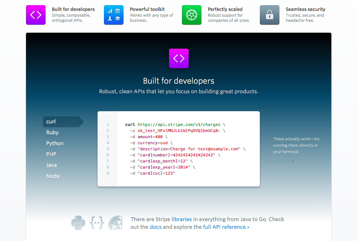Click line number 9 in code gutter
Image resolution: width=358 pixels, height=241 pixels.
(108, 173)
